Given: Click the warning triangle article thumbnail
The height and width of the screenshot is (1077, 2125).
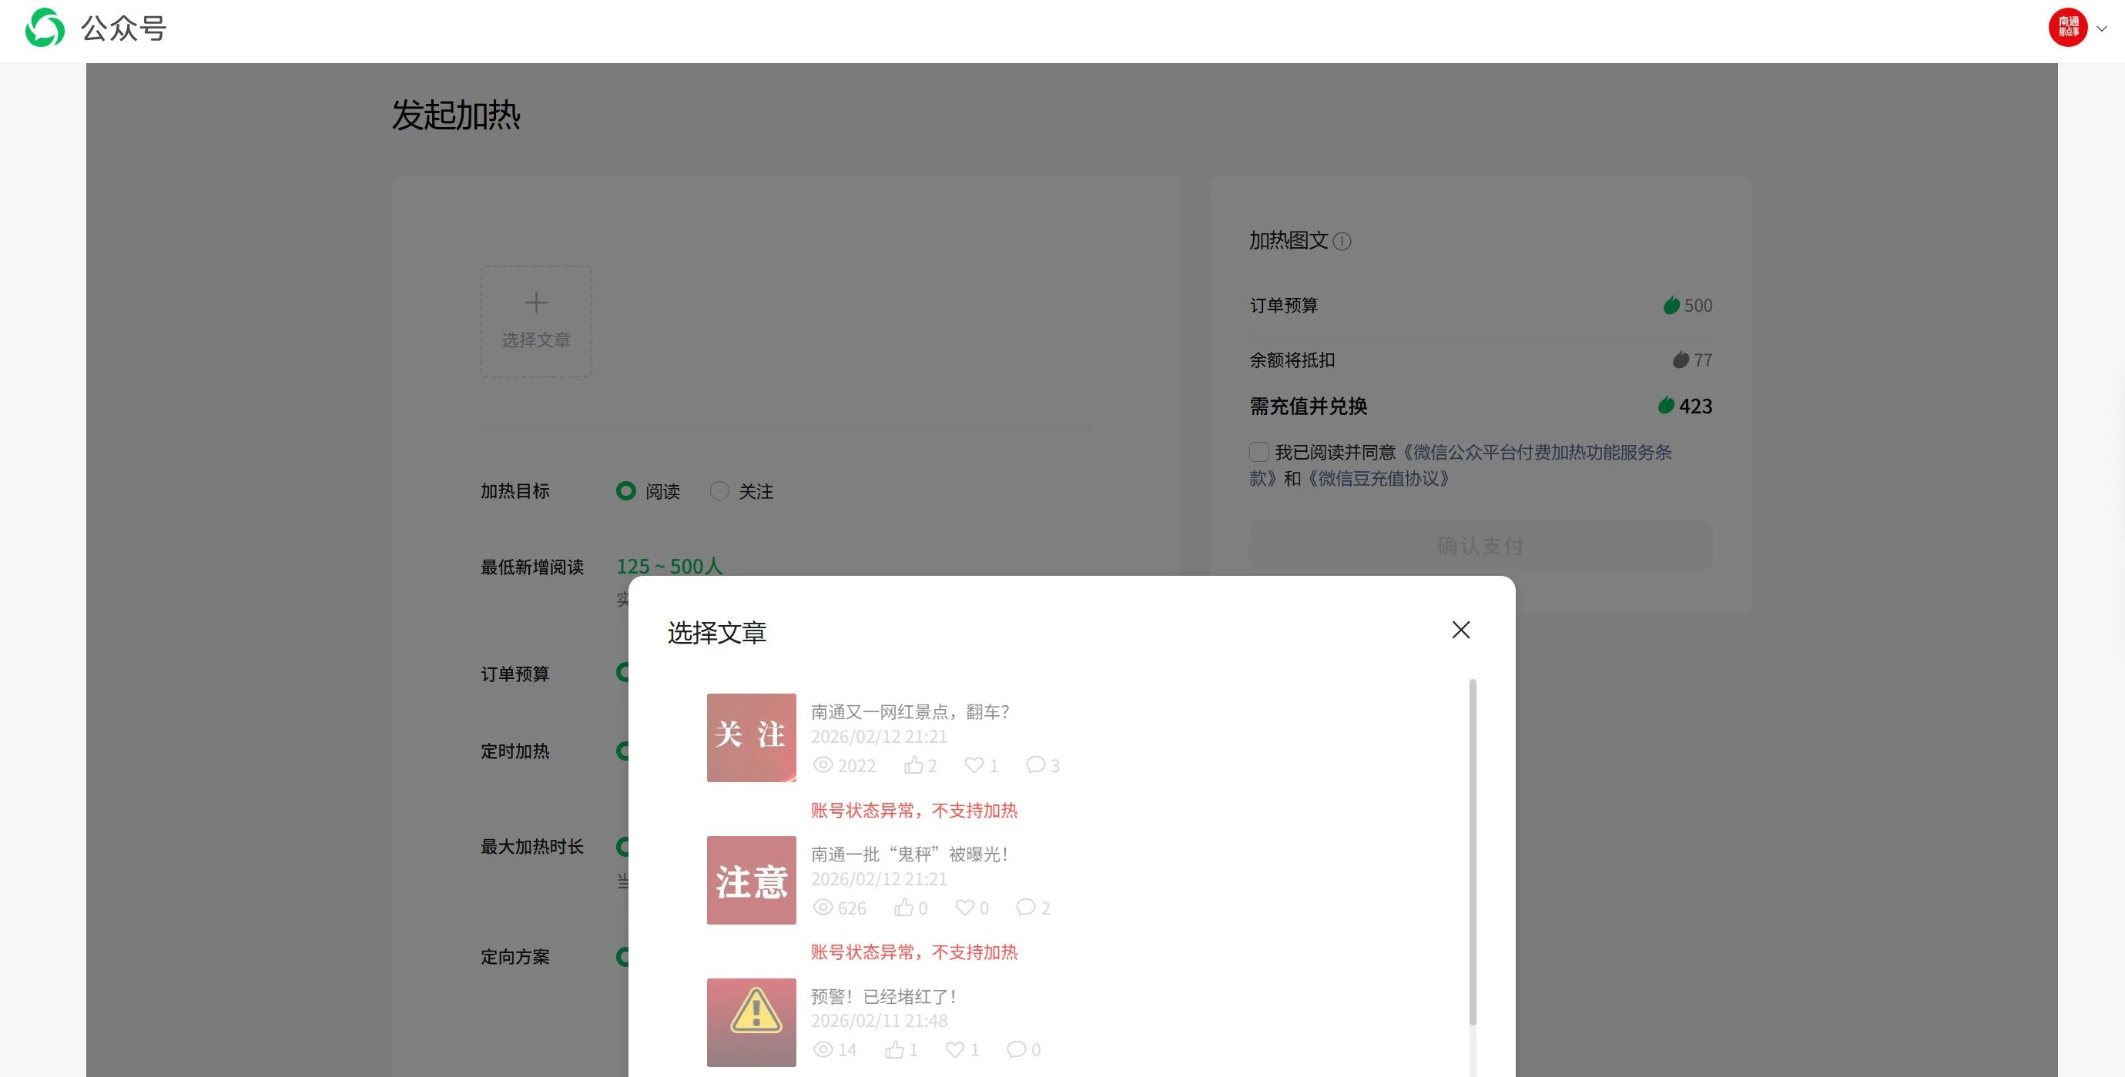Looking at the screenshot, I should click(x=751, y=1022).
